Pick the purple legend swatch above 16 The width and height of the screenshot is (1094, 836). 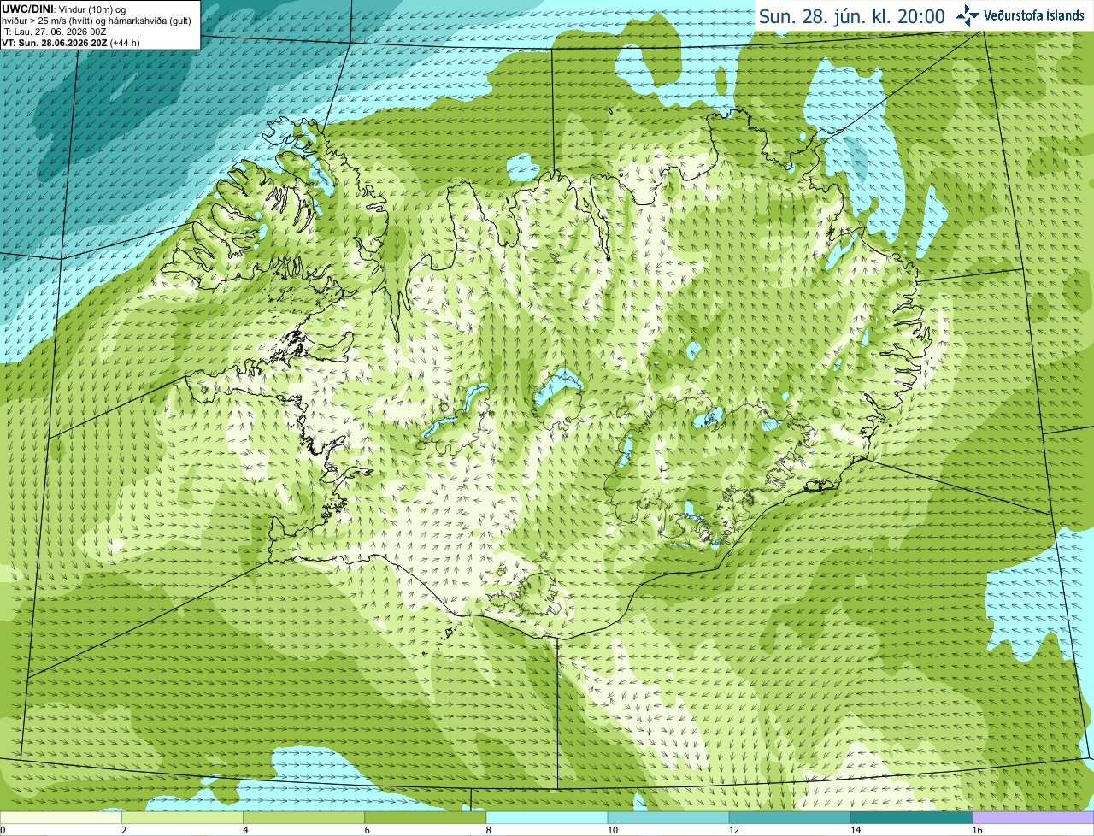[x=1033, y=818]
